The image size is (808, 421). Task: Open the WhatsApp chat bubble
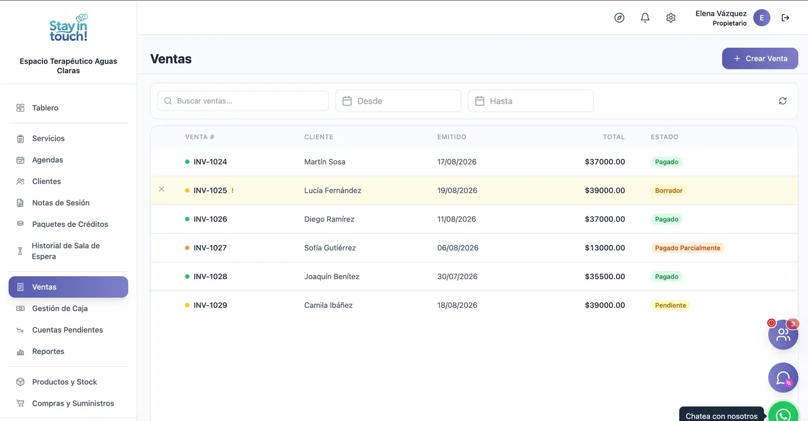click(x=783, y=413)
